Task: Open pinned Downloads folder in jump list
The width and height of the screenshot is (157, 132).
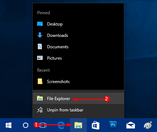Action: [x=78, y=35]
